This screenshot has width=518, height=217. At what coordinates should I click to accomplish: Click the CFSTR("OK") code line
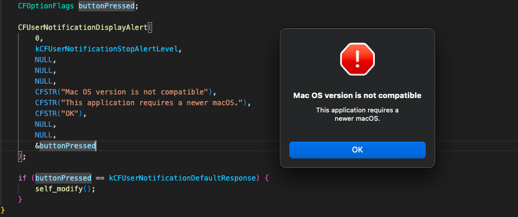[x=61, y=114]
